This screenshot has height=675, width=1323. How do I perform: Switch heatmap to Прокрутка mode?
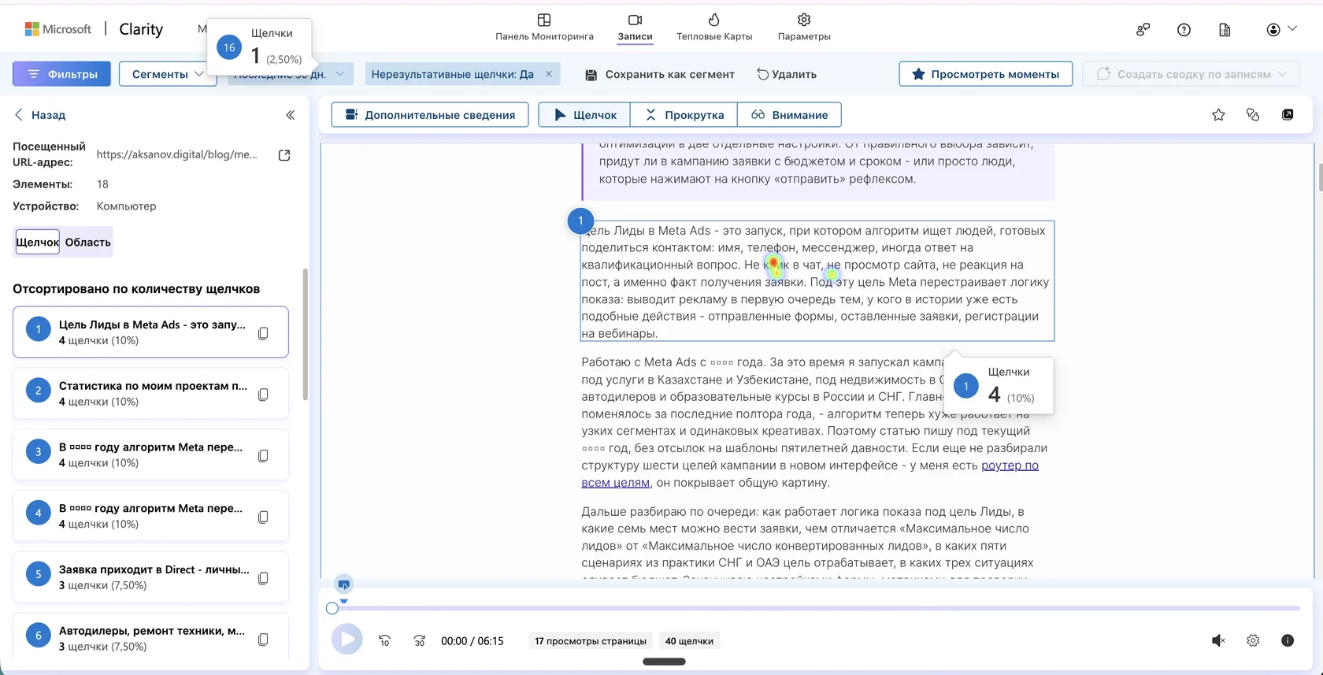click(684, 115)
